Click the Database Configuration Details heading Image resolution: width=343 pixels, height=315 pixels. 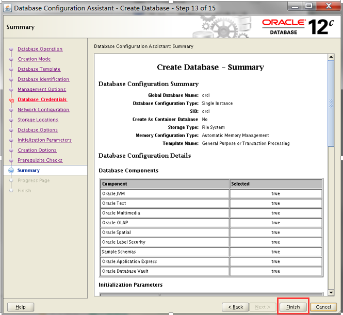pos(144,156)
